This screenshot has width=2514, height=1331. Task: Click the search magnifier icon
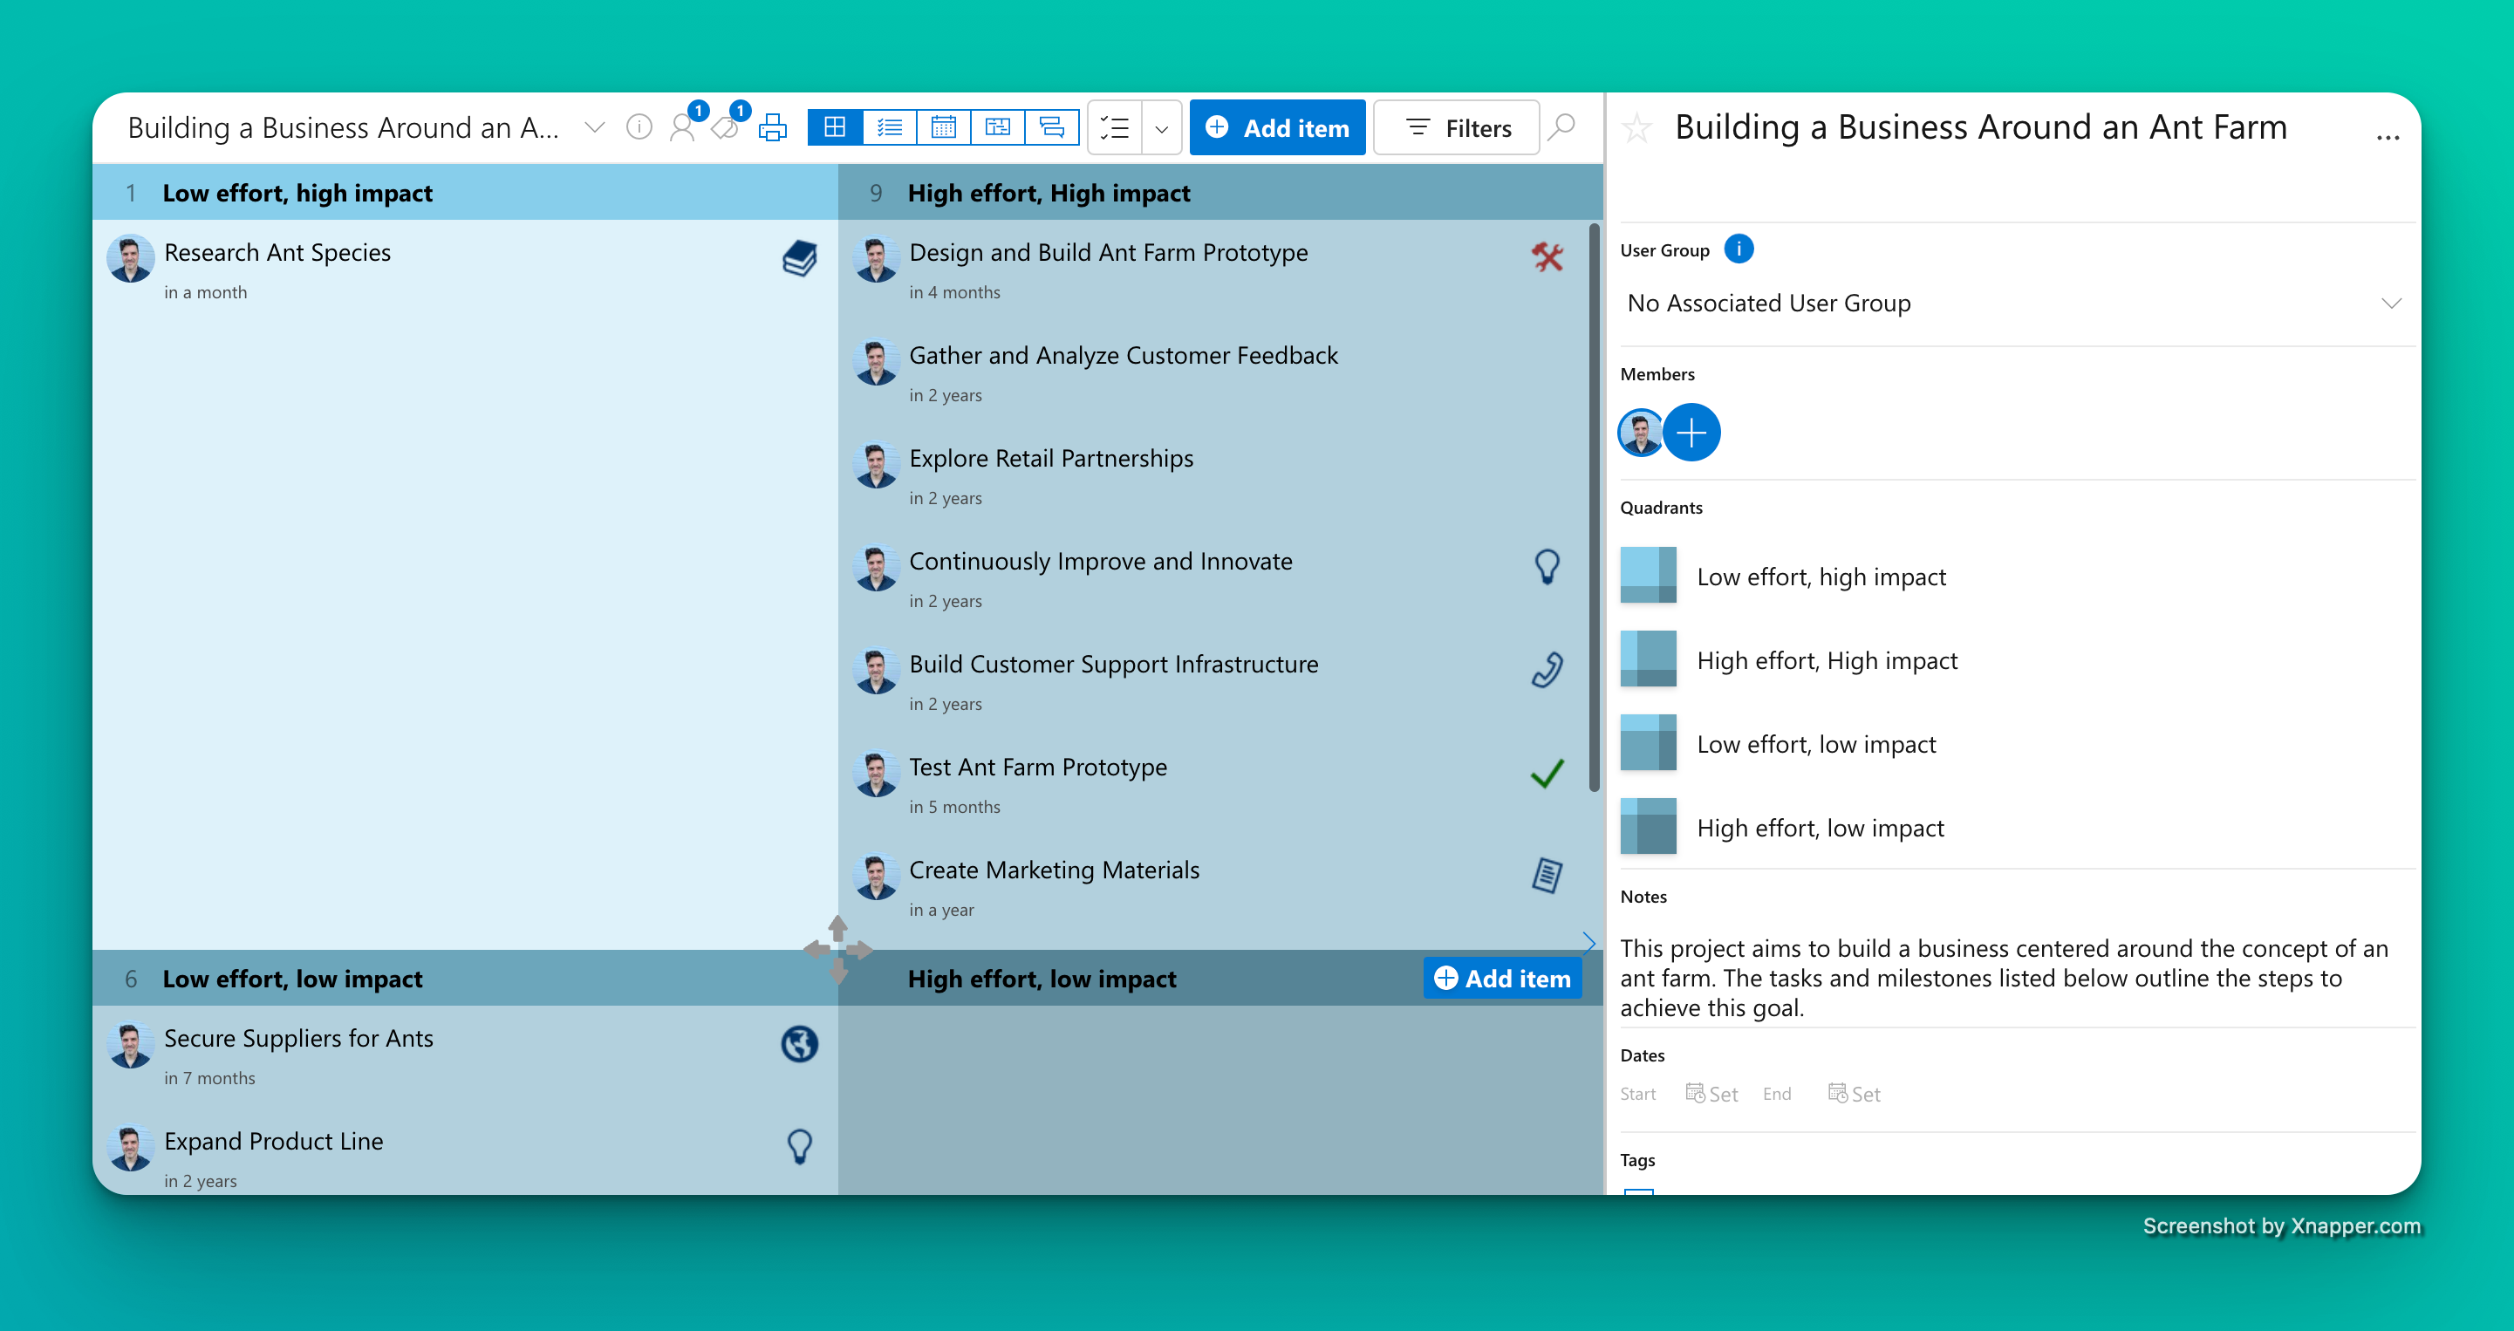[1561, 128]
